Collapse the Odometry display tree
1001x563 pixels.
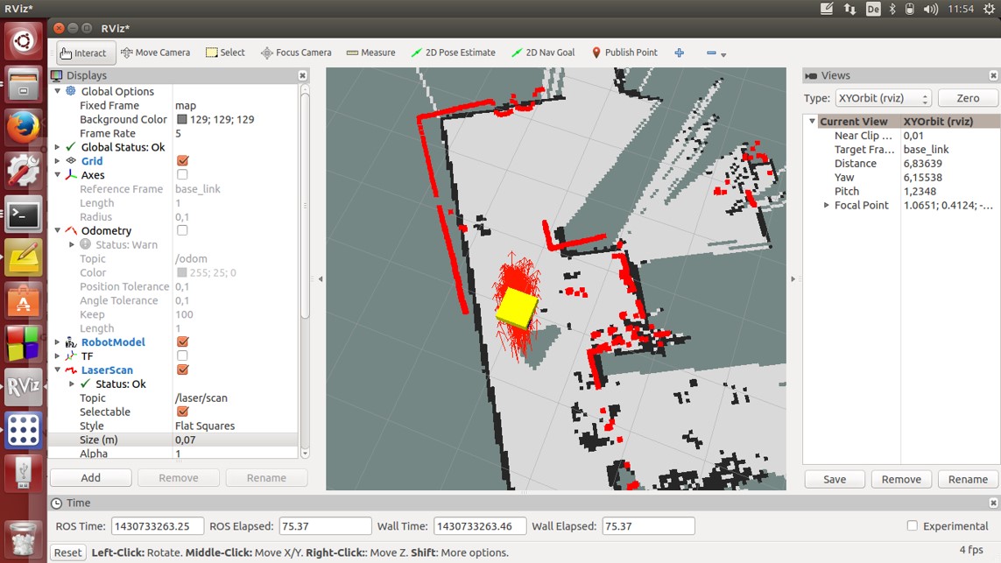pyautogui.click(x=58, y=231)
